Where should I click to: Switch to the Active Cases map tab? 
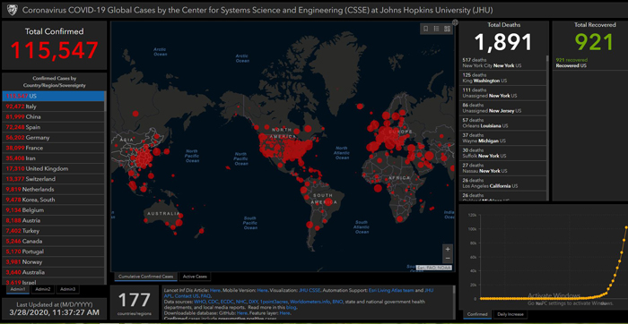pyautogui.click(x=195, y=277)
